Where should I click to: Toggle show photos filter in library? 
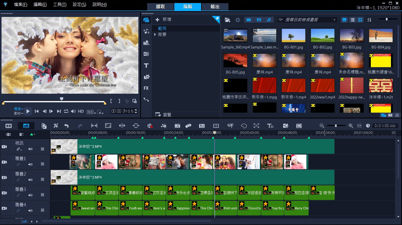pyautogui.click(x=259, y=20)
